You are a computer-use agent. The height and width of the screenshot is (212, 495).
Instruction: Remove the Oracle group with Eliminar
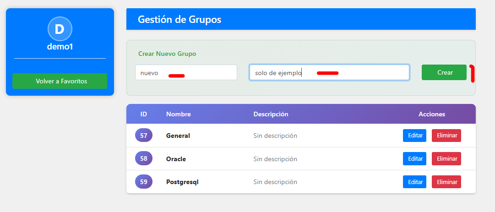pos(446,159)
